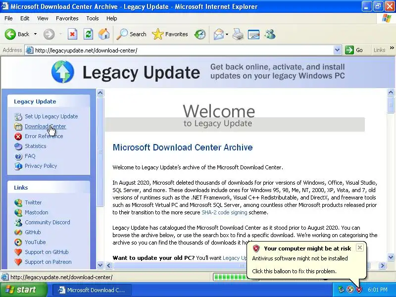Open the Forward button history dropdown arrow

click(60, 34)
